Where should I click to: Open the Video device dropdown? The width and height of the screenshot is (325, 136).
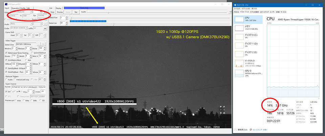pyautogui.click(x=31, y=12)
